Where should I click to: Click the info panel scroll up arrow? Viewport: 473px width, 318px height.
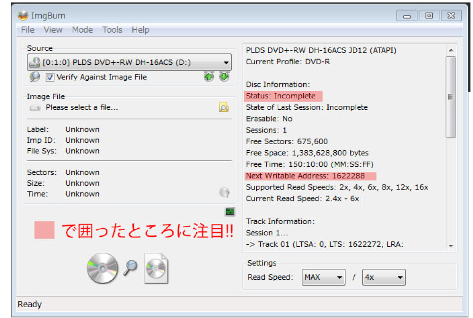click(451, 50)
